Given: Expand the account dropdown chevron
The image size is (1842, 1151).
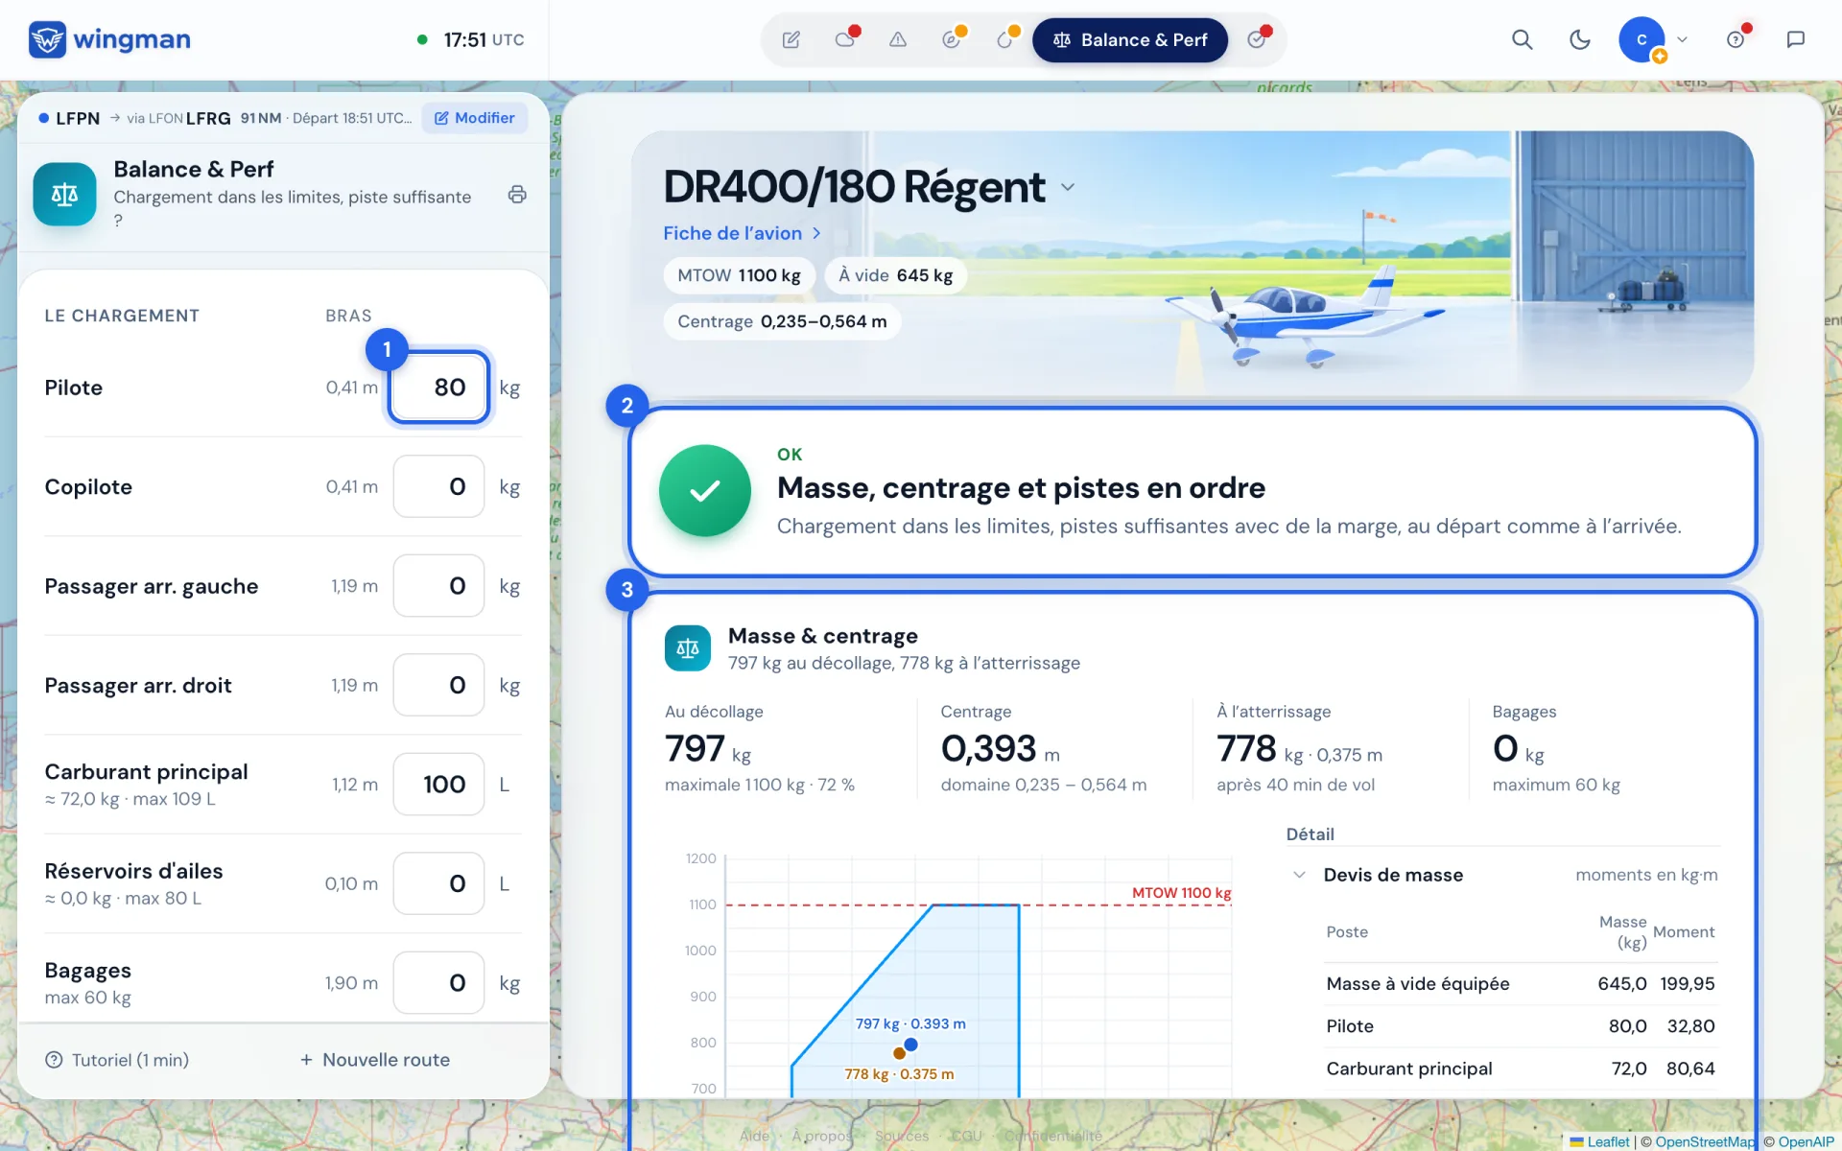Looking at the screenshot, I should pos(1682,39).
